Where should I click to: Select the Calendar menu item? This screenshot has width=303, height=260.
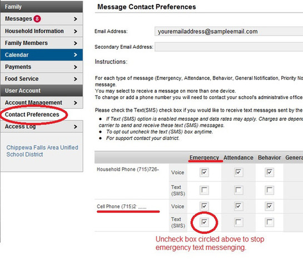42,55
